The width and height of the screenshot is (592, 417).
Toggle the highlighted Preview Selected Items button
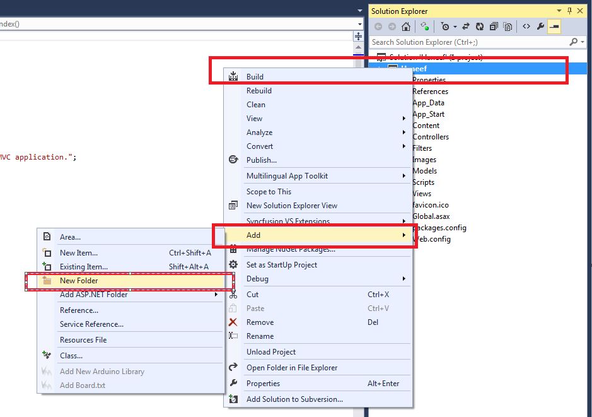(x=554, y=26)
